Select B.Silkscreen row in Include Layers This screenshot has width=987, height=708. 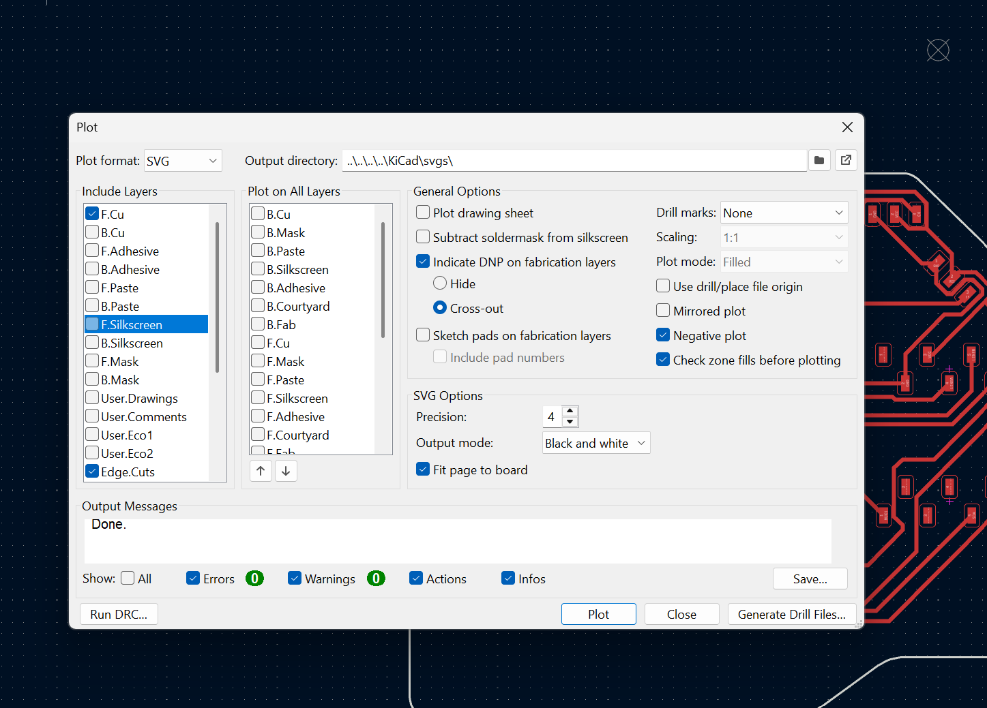[146, 343]
